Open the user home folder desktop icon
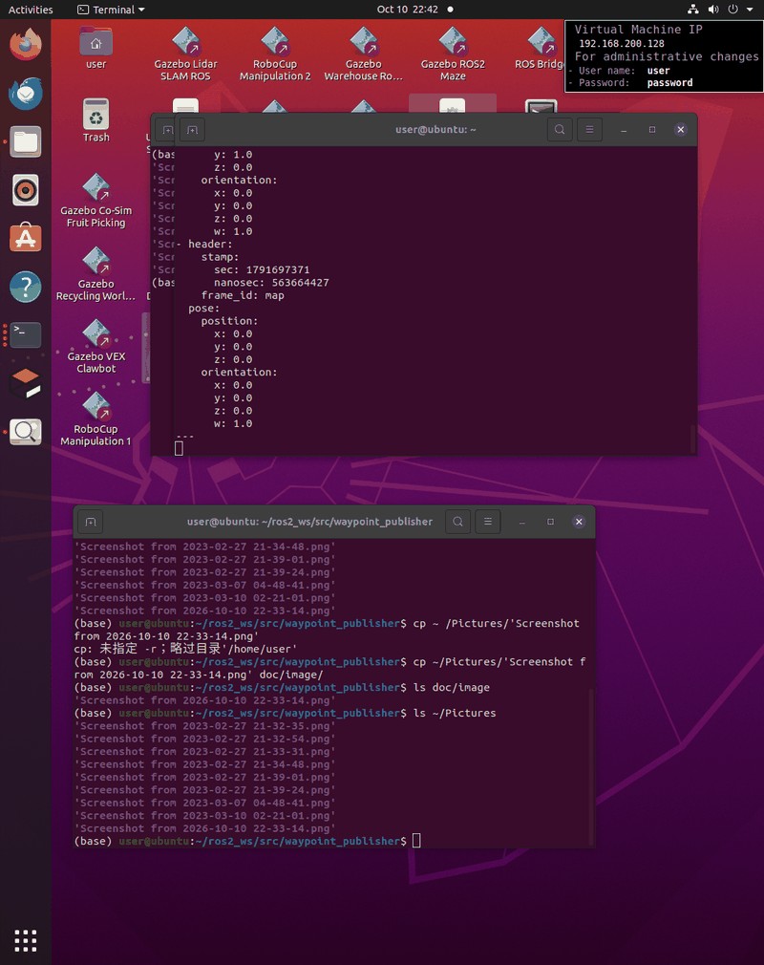The width and height of the screenshot is (764, 965). tap(95, 48)
